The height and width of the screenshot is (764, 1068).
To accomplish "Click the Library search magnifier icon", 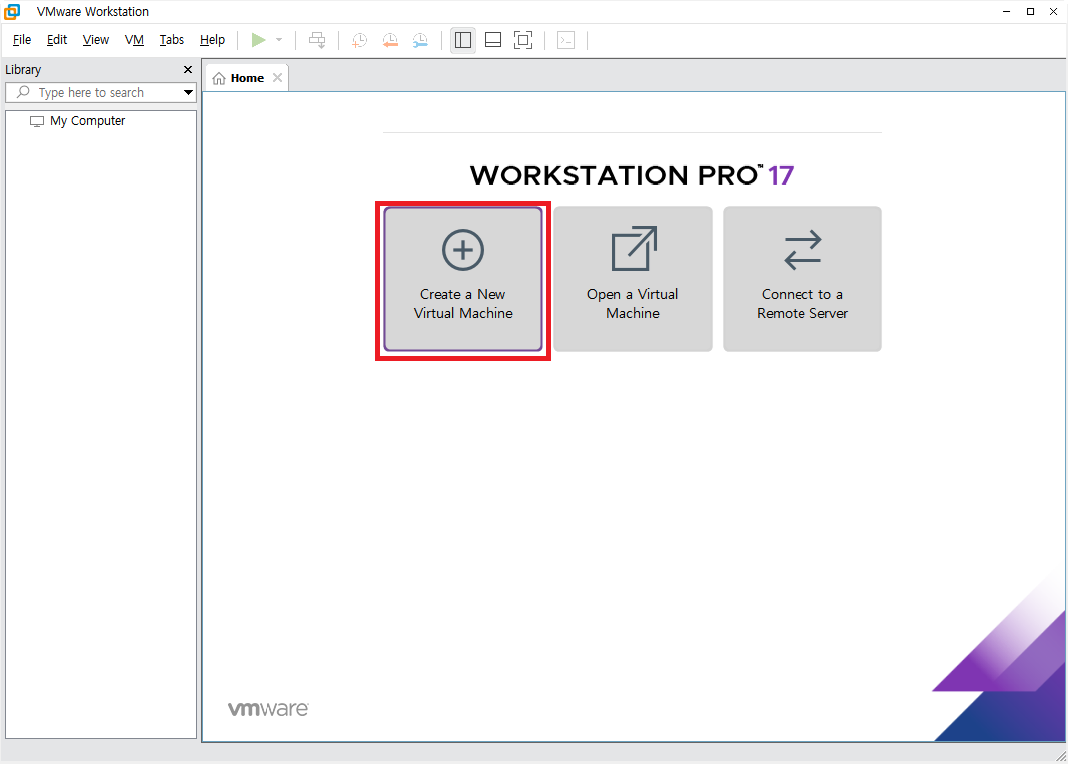I will click(23, 91).
